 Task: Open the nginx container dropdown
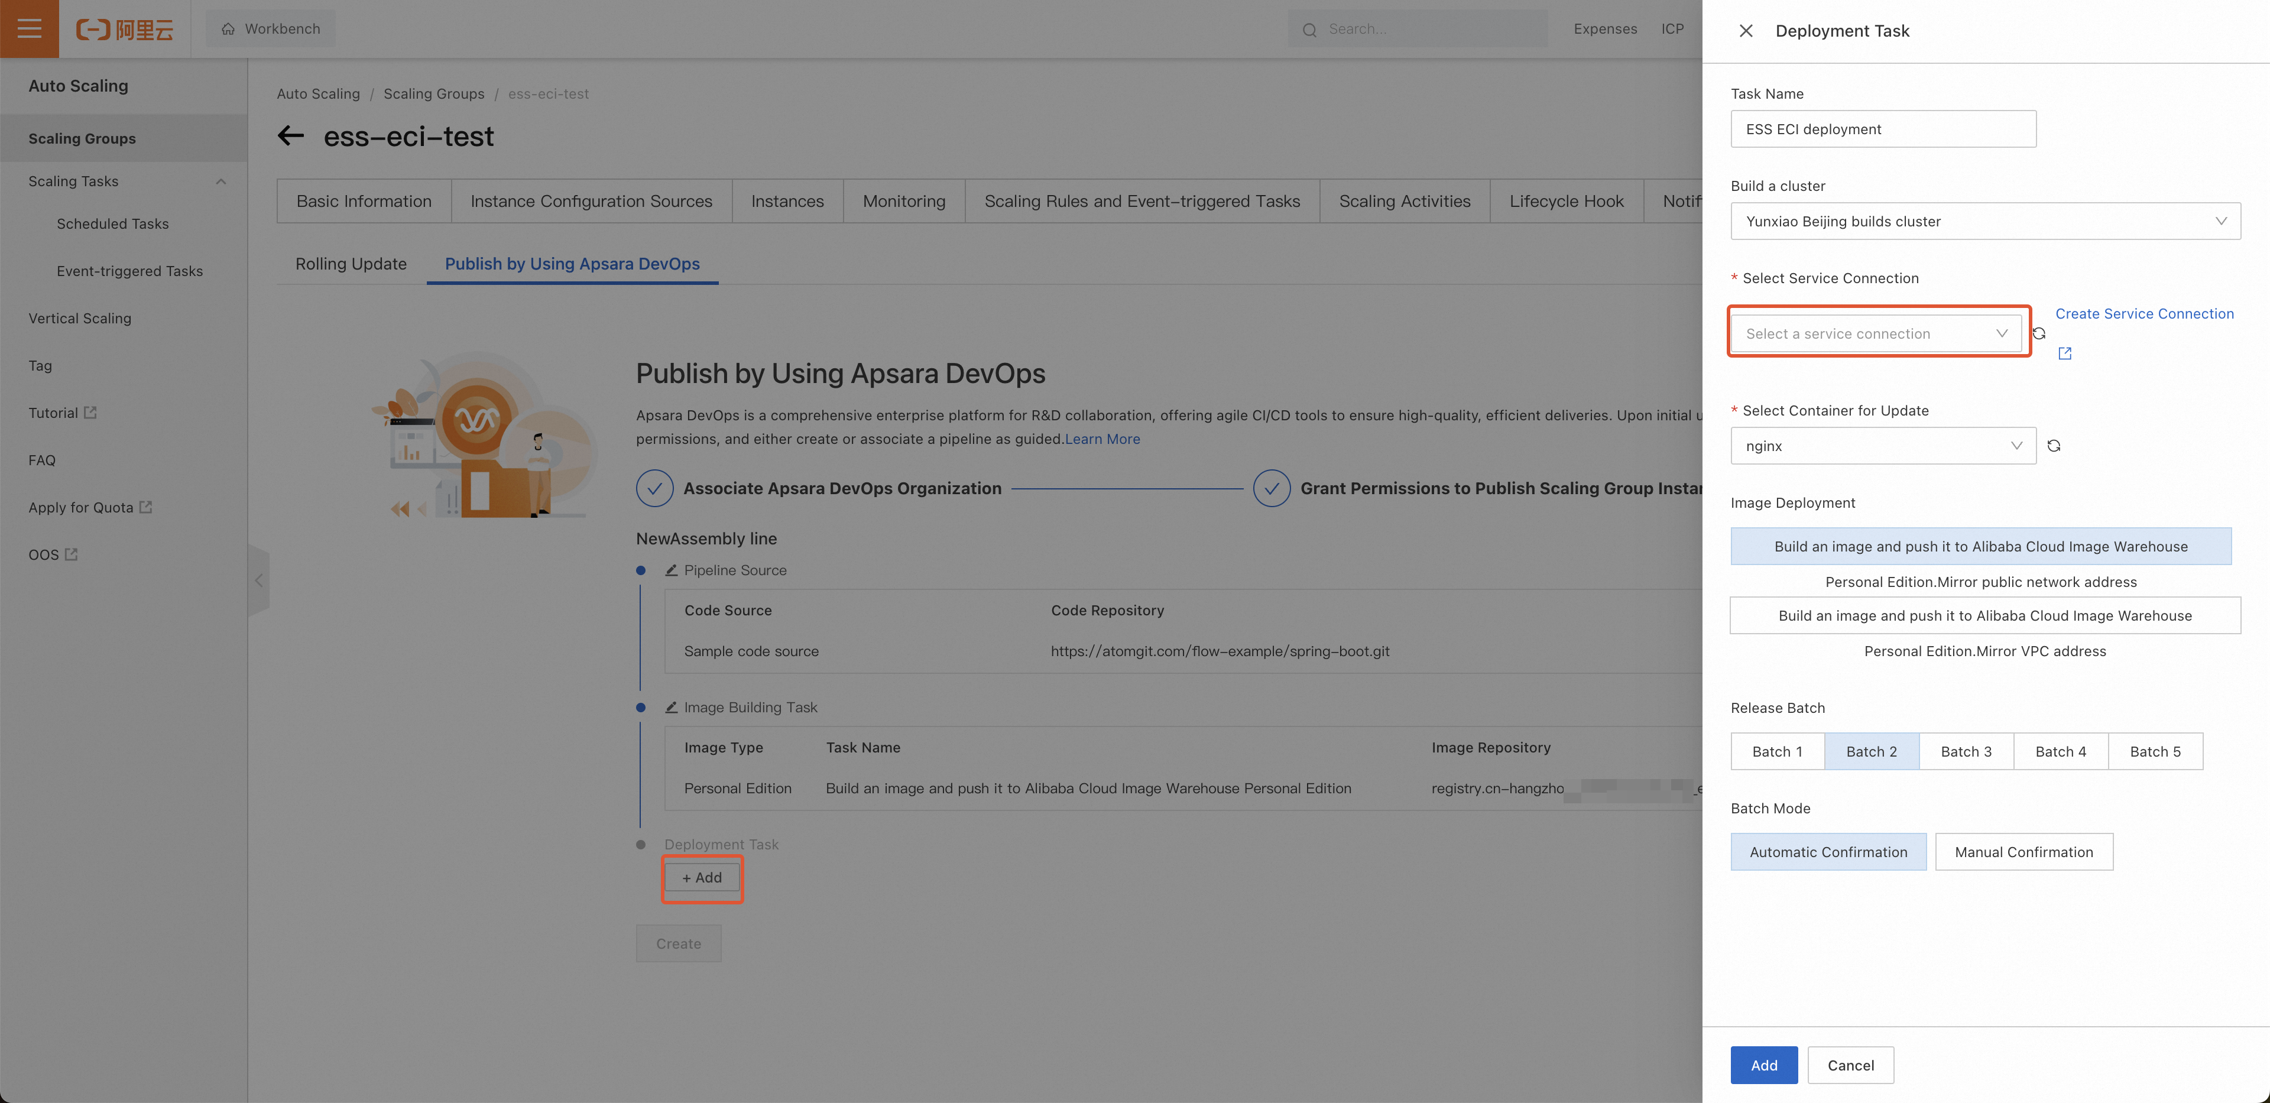(1882, 446)
